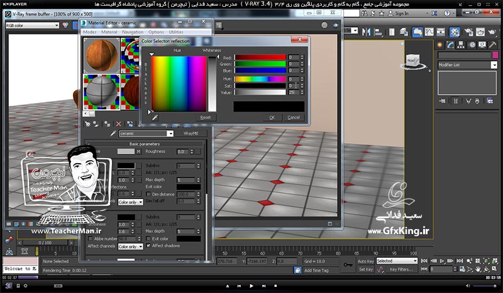This screenshot has height=293, width=503.
Task: Click the Align tool icon
Action: pos(379,32)
